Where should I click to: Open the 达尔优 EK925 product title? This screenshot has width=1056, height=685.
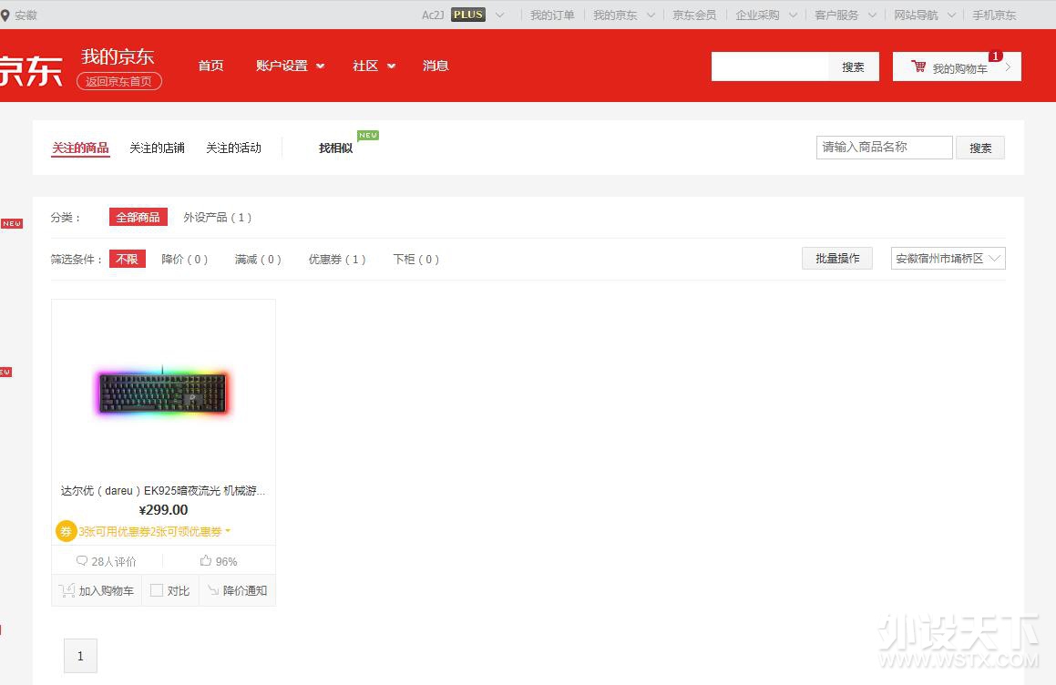[x=163, y=490]
